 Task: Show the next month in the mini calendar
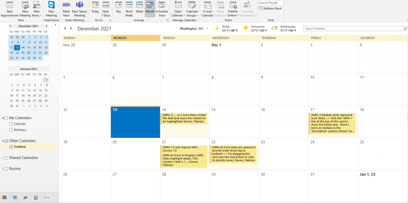click(47, 26)
